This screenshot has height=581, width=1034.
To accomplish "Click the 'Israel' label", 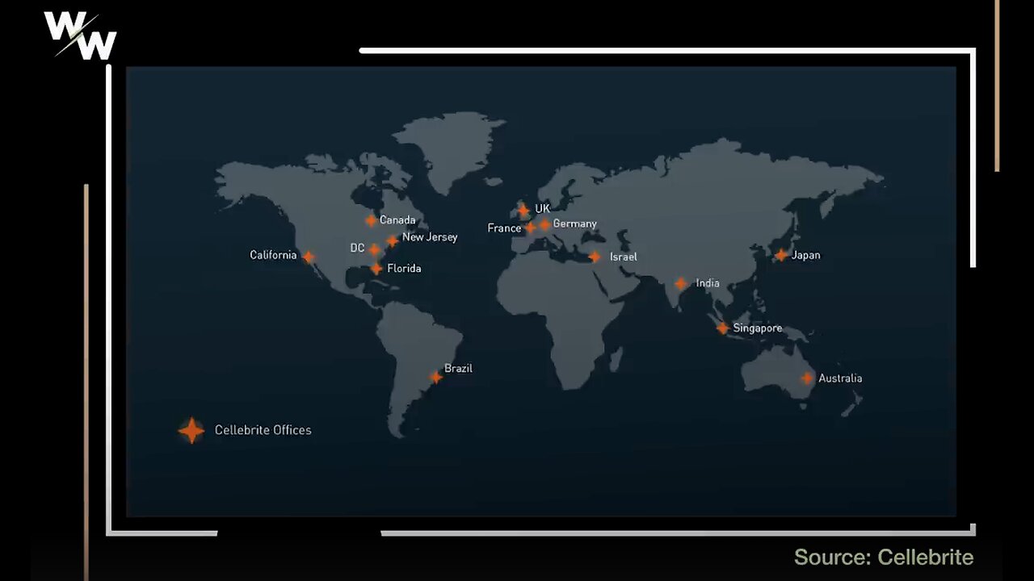I will (x=623, y=257).
